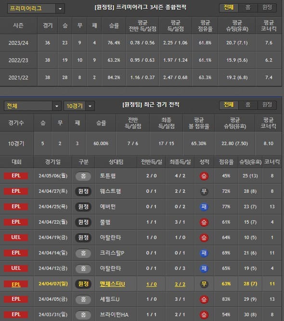Open the 10경기 match count dropdown

click(79, 106)
